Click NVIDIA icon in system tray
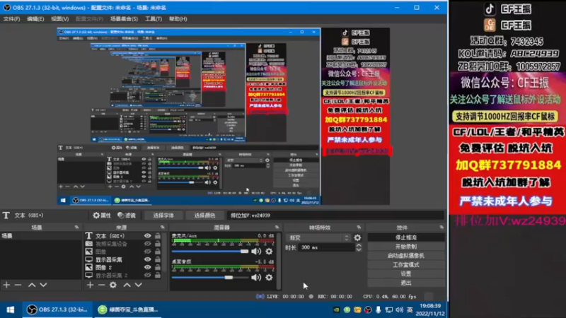The width and height of the screenshot is (566, 318). 336,310
